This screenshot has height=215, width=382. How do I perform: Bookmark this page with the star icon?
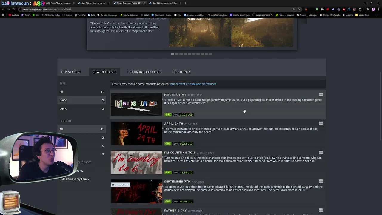pos(299,9)
